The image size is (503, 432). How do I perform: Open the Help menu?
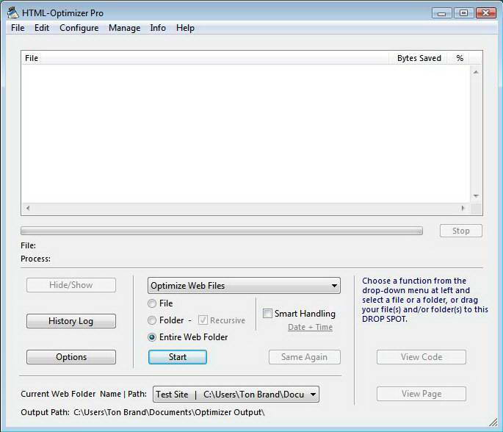[x=185, y=28]
